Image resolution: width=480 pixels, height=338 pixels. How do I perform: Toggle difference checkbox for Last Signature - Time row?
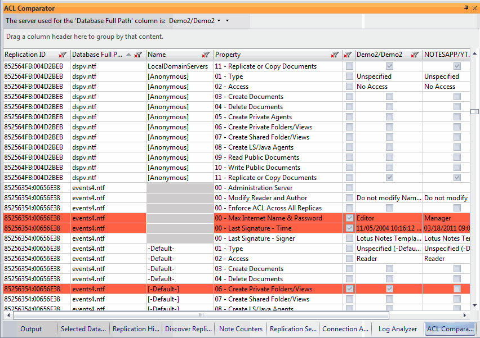coord(349,228)
